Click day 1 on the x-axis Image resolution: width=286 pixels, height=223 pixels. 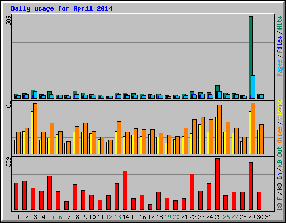pyautogui.click(x=18, y=217)
